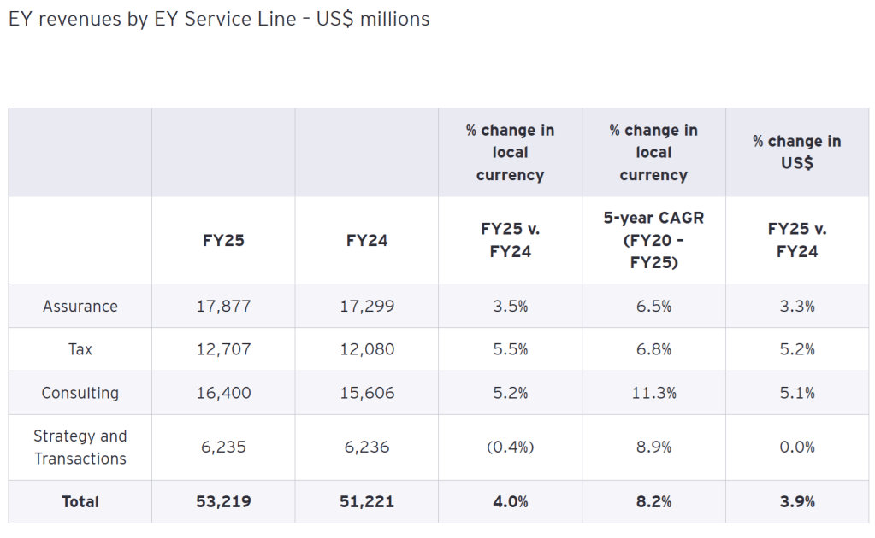Screen dimensions: 875x538
Task: Click the FY25 column header
Action: pos(223,240)
